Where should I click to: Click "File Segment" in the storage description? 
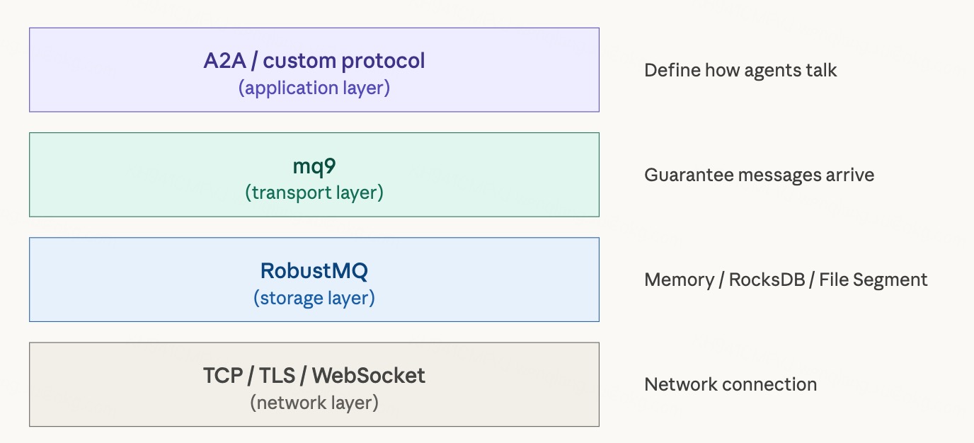873,280
